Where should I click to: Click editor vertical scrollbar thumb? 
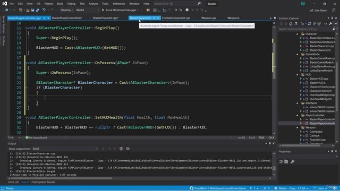click(x=274, y=60)
